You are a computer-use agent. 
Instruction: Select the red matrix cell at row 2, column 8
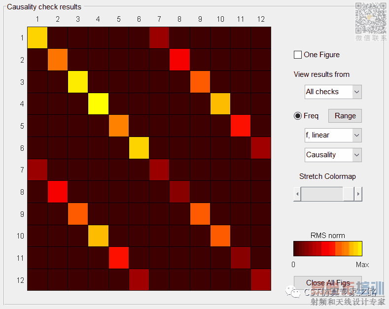click(179, 60)
